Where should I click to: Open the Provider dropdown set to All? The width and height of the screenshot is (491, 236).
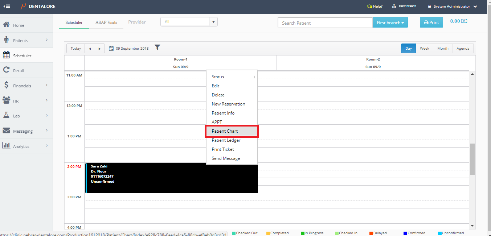point(189,22)
